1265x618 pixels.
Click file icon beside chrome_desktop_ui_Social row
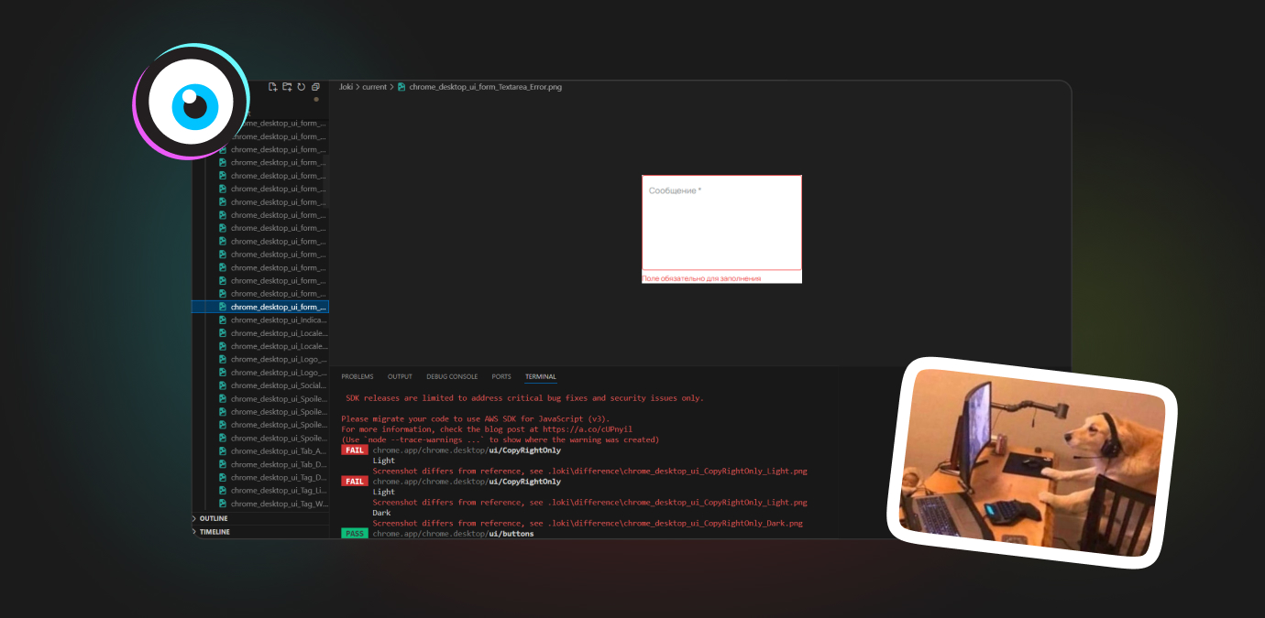pyautogui.click(x=223, y=385)
